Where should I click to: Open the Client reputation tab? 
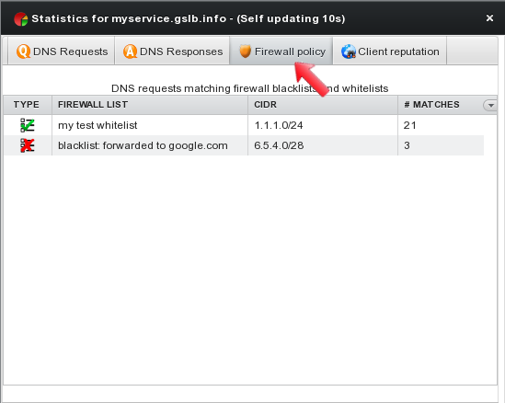(390, 52)
